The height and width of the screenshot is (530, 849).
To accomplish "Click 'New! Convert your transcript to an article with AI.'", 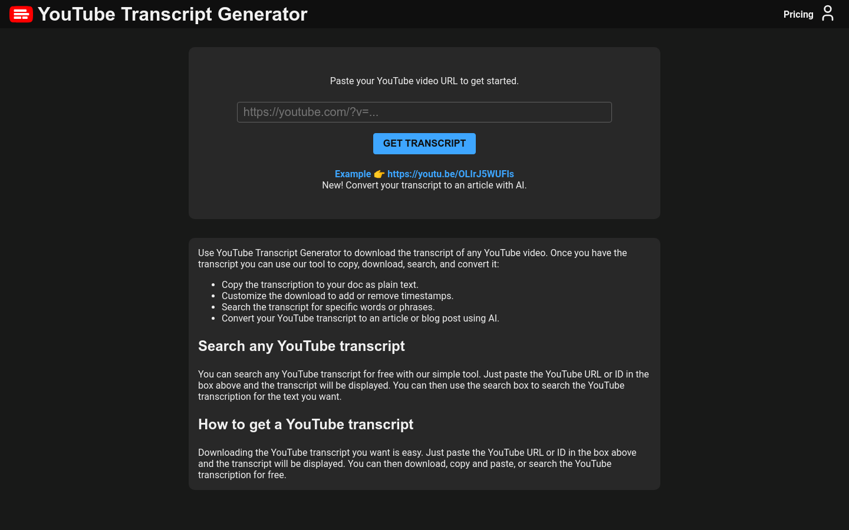I will [x=424, y=185].
